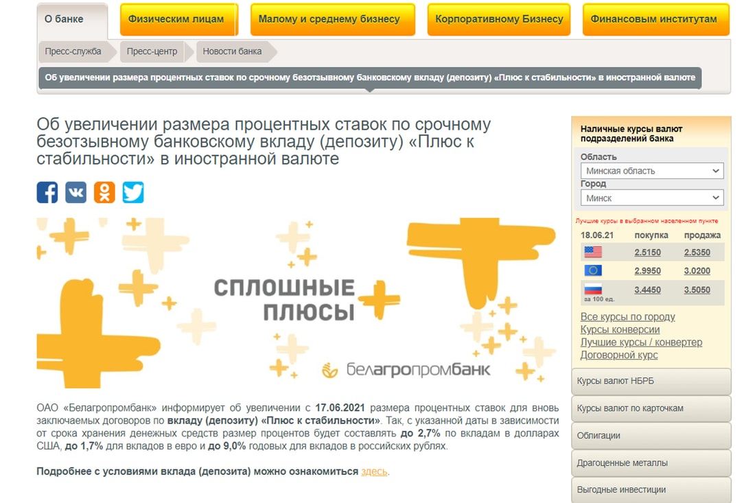Go to Пресс-центр breadcrumb

[155, 51]
